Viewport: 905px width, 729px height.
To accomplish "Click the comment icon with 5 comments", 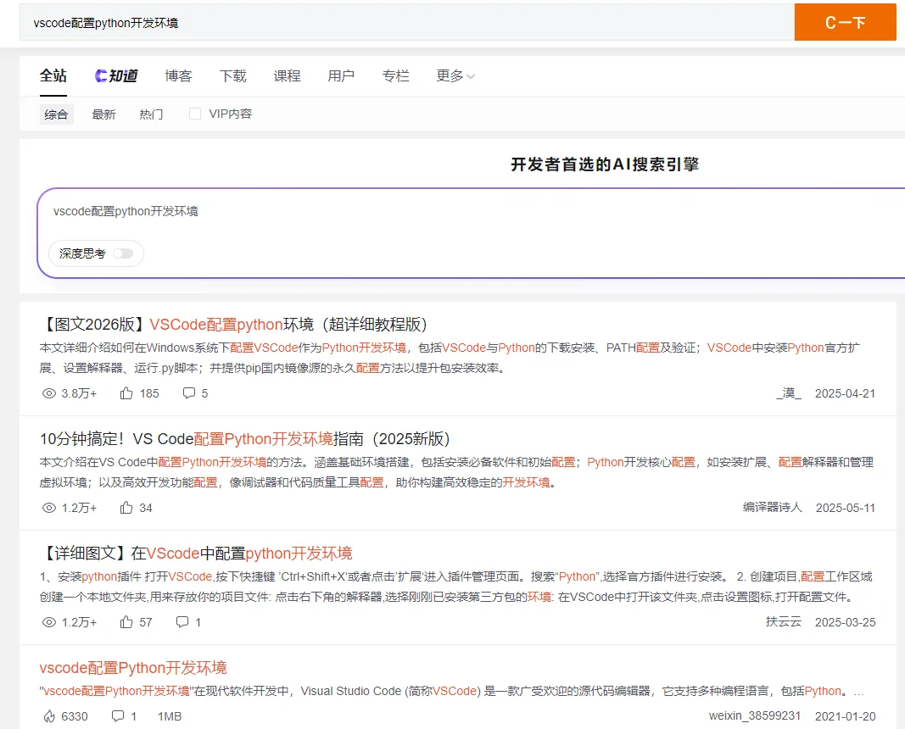I will coord(189,393).
